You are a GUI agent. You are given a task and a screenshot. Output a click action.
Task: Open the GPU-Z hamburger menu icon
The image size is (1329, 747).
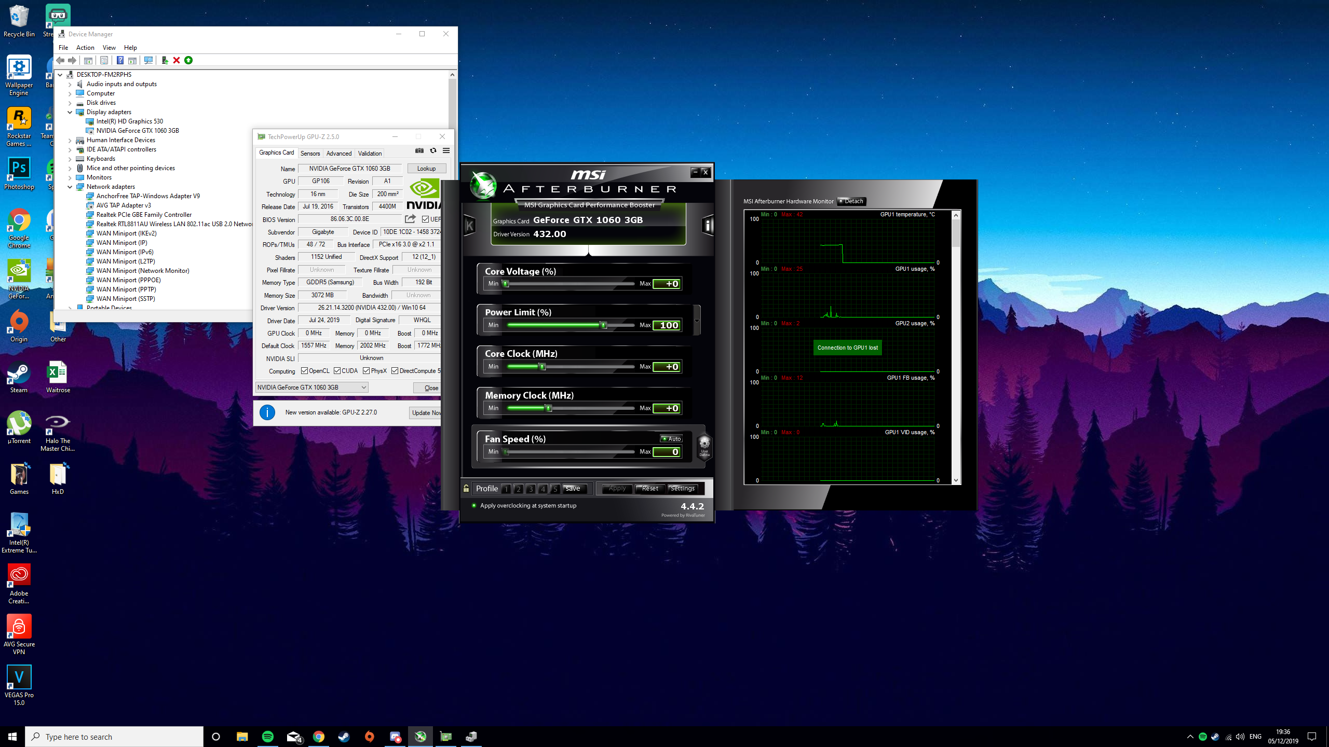point(446,151)
